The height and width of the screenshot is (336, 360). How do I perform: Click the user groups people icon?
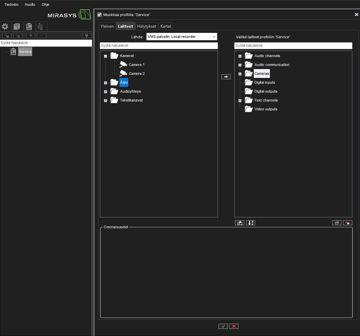click(x=41, y=27)
